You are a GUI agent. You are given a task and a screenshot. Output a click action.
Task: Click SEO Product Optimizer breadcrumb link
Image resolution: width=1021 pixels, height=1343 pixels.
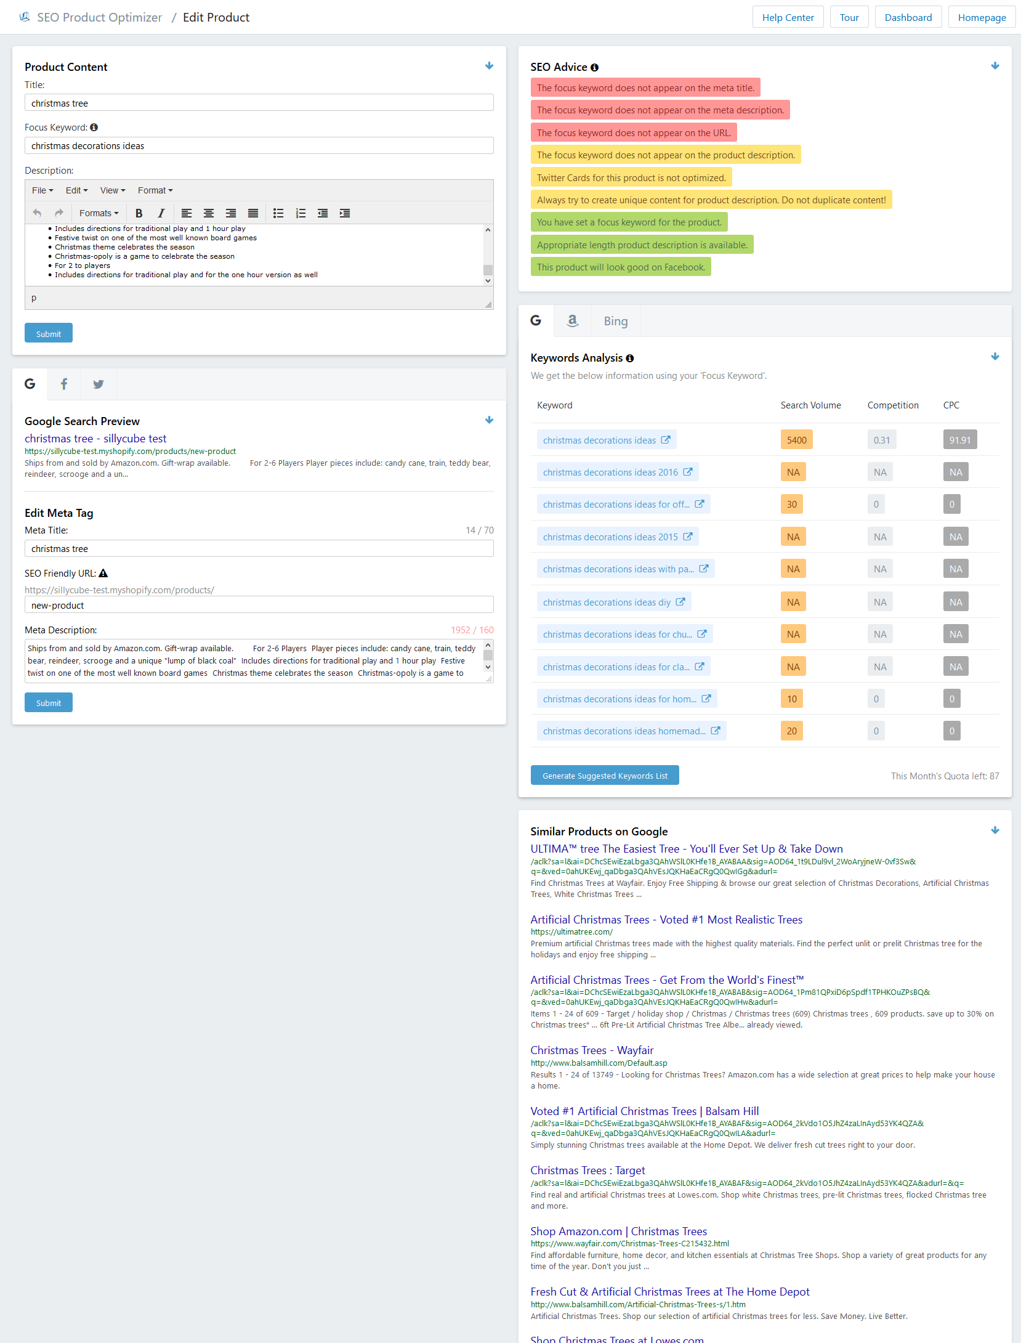coord(100,17)
